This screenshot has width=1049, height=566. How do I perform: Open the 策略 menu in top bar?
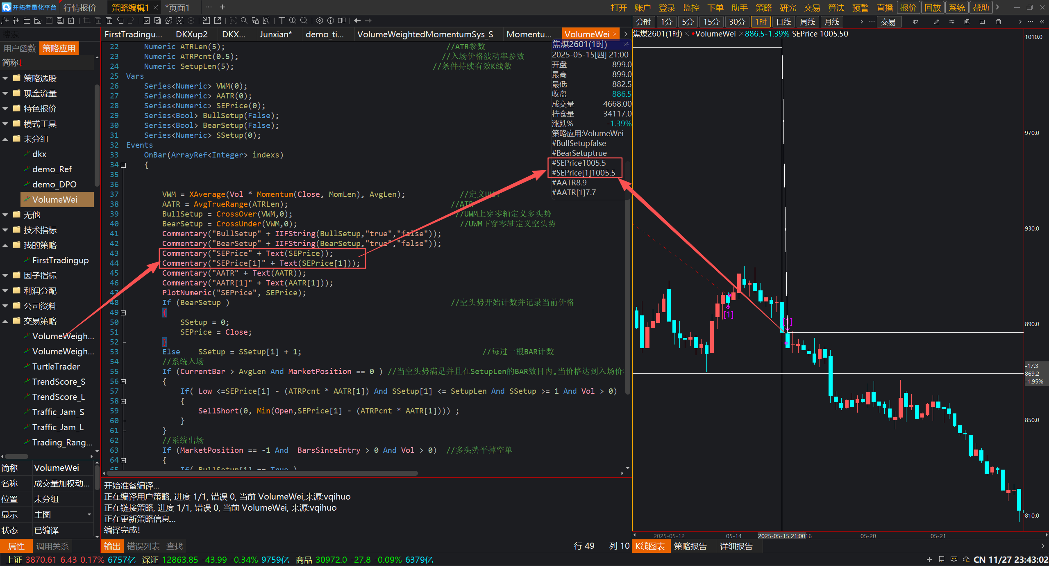(x=763, y=7)
